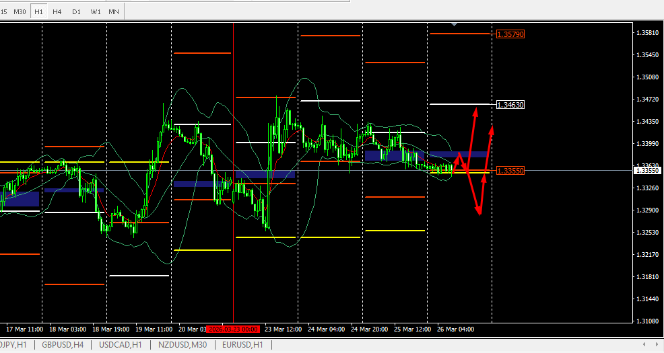664x353 pixels.
Task: Click the 19 Mar 11:00 time label
Action: (154, 329)
